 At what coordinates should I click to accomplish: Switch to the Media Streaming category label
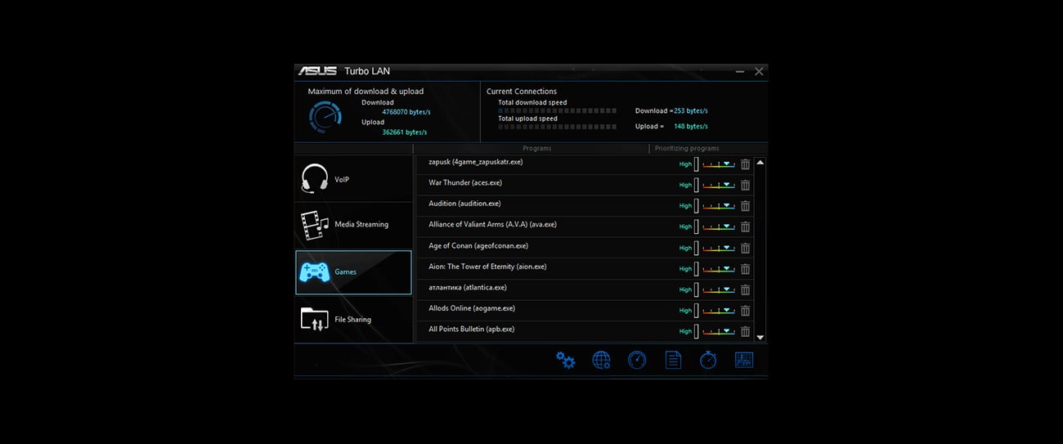pos(361,225)
